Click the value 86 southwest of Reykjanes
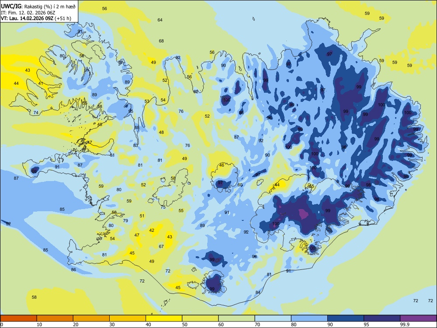This screenshot has height=328, width=437. click(73, 270)
